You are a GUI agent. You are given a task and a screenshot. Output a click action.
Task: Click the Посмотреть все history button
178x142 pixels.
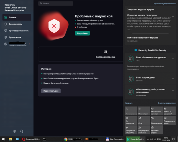pos(51,91)
